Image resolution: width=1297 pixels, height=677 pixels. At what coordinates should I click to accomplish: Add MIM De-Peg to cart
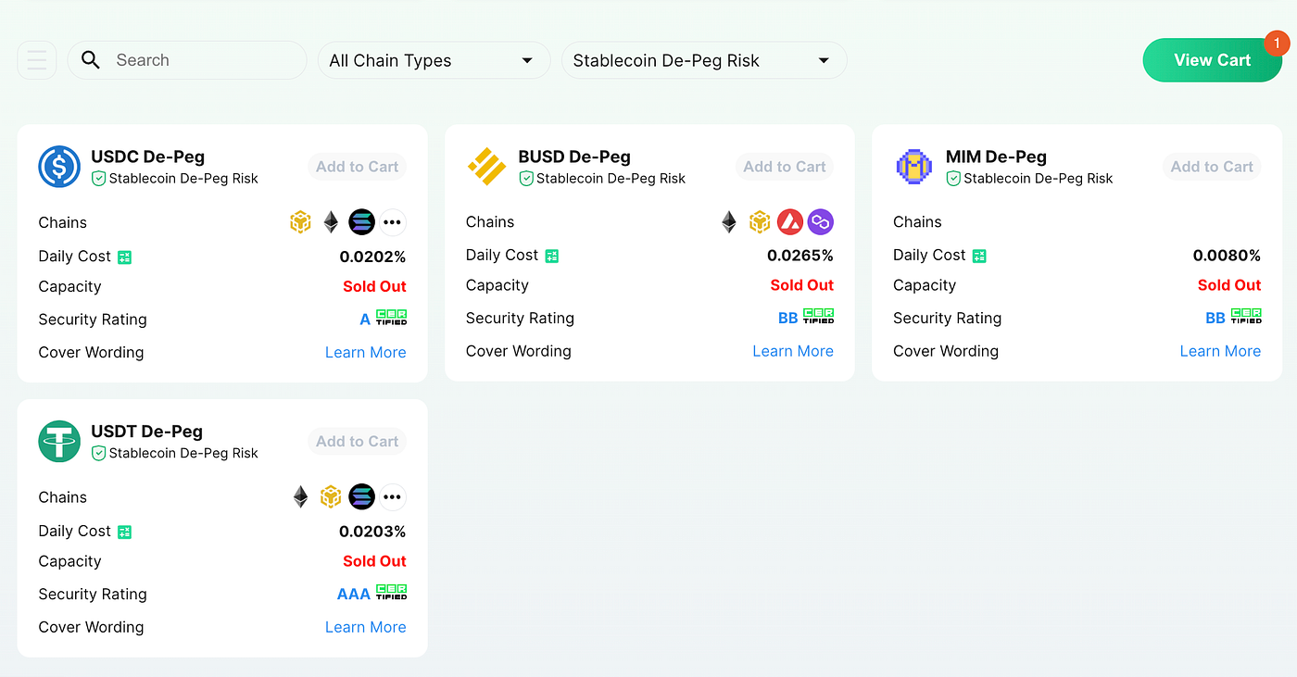pos(1212,167)
